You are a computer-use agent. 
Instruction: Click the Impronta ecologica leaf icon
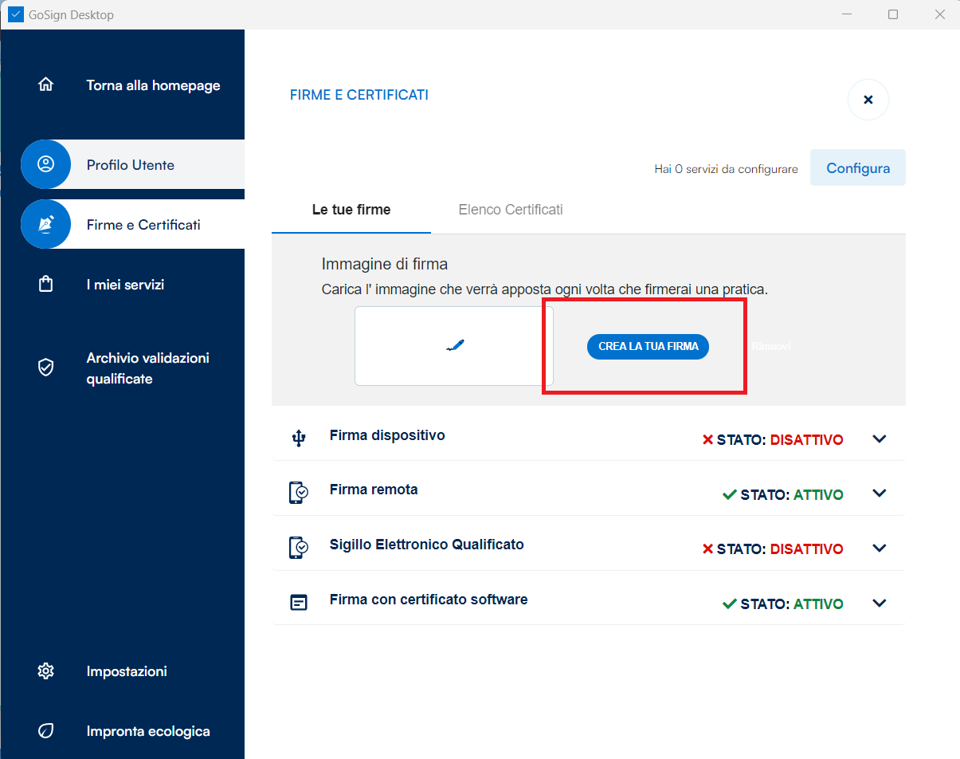pos(46,731)
